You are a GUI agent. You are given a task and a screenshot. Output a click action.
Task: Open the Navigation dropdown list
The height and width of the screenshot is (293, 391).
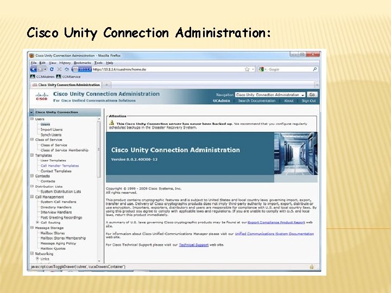[270, 95]
